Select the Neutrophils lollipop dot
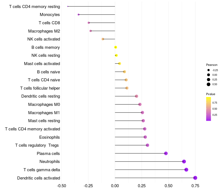The width and height of the screenshot is (221, 193). click(184, 162)
